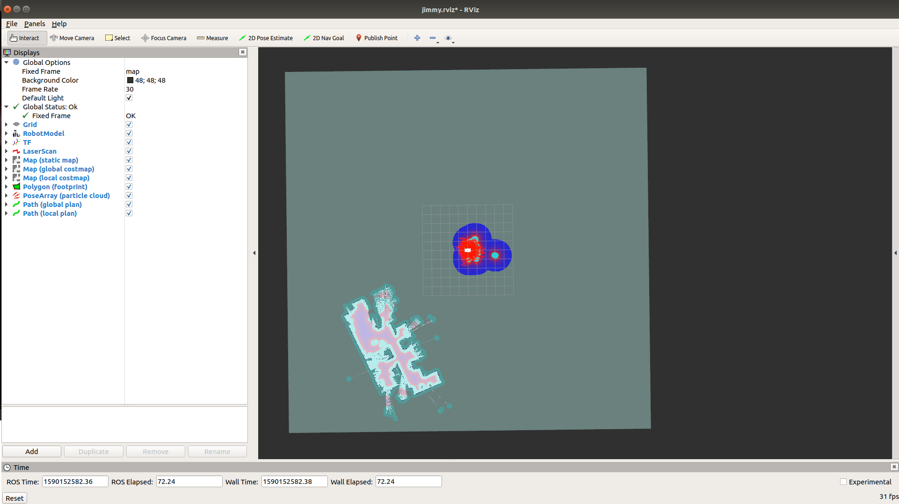Image resolution: width=899 pixels, height=504 pixels.
Task: Open the eye view options icon
Action: point(448,38)
